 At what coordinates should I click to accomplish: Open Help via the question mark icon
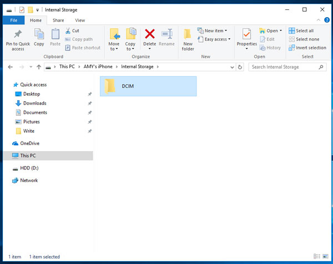pos(327,20)
